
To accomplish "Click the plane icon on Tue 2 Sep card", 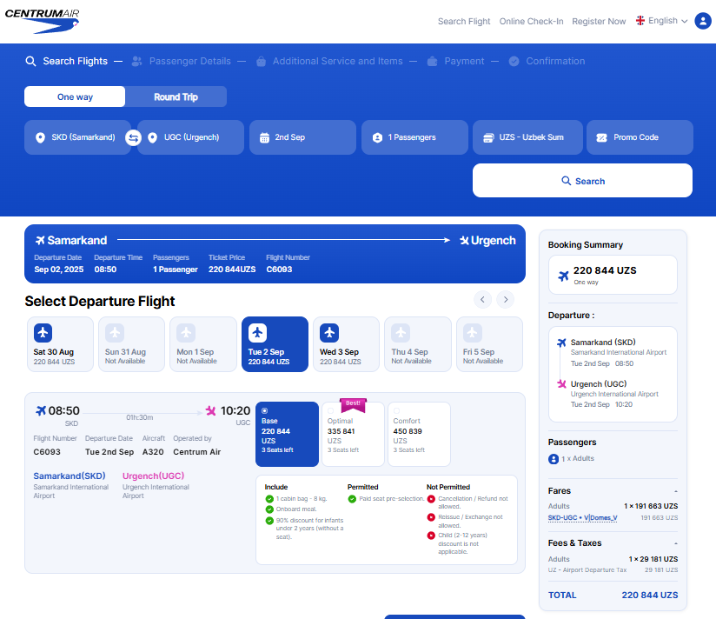I will [257, 333].
